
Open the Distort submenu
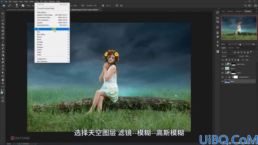click(52, 37)
